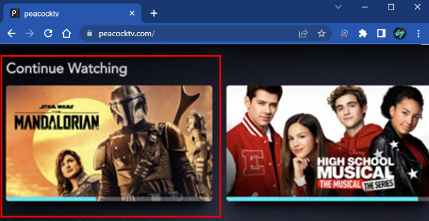Open the Extensions puzzle-piece menu

point(363,34)
